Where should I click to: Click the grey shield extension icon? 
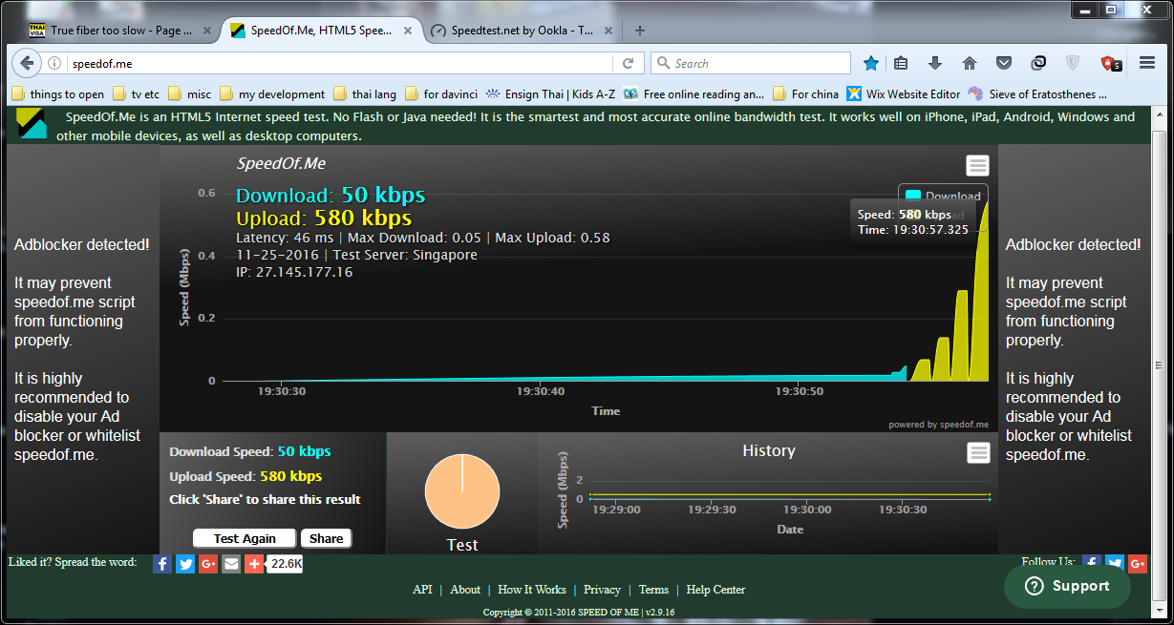point(1073,63)
